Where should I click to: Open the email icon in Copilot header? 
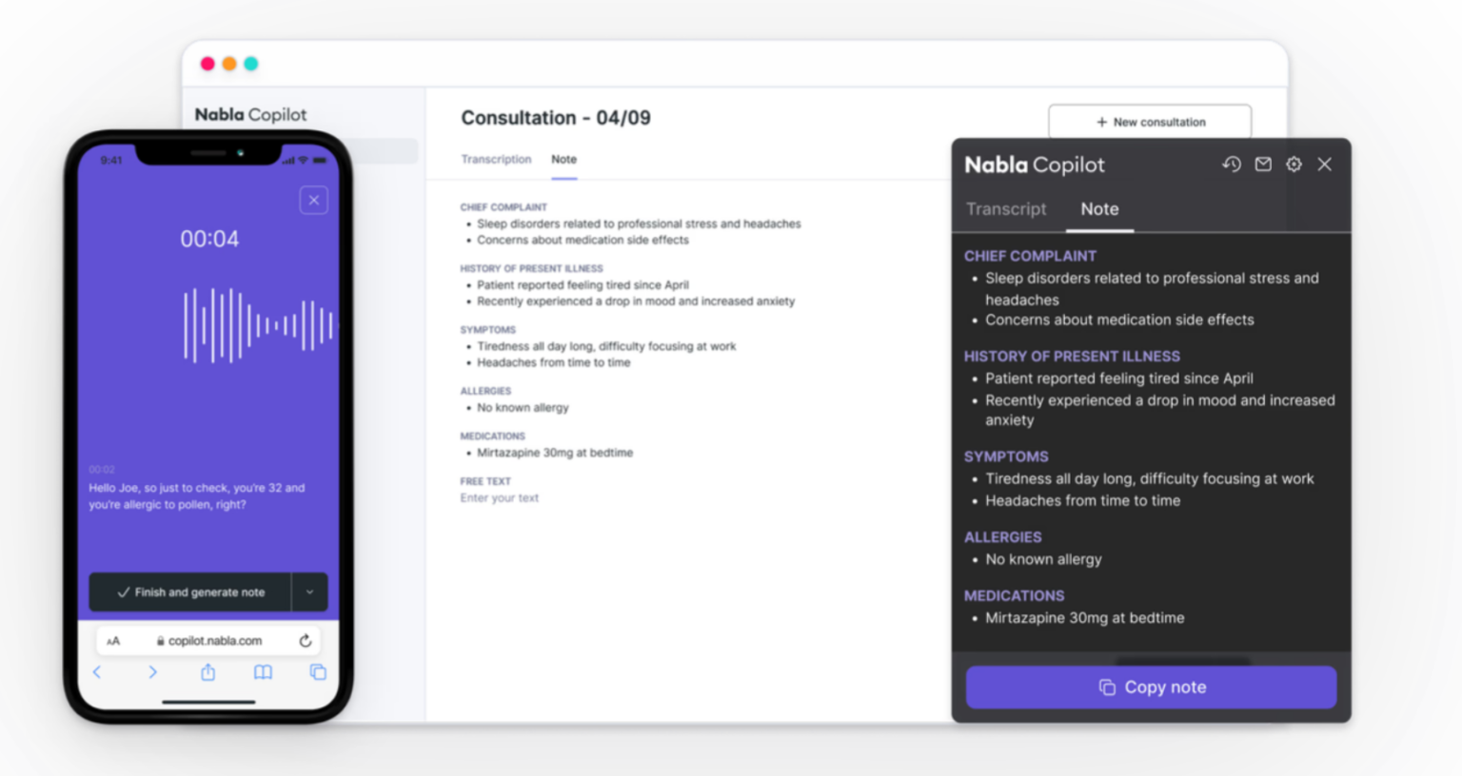[x=1263, y=164]
